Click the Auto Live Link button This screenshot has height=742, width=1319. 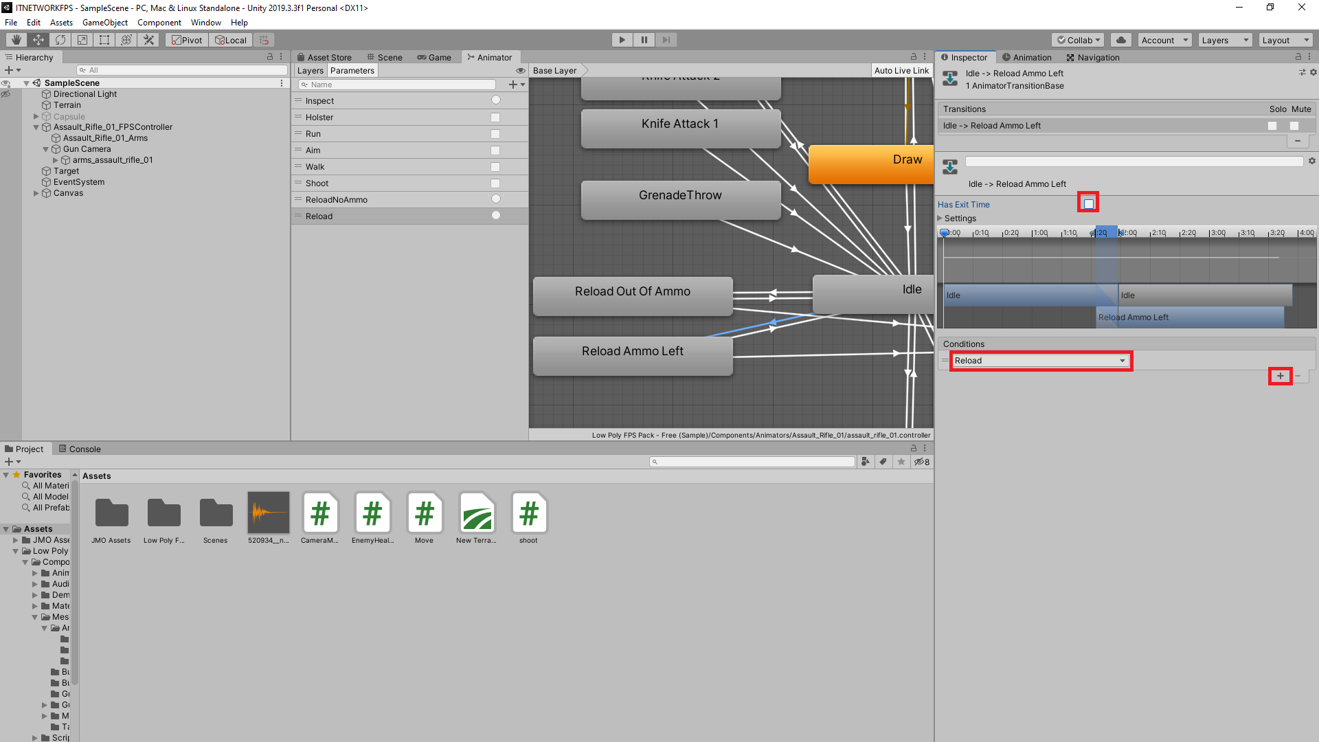point(901,70)
